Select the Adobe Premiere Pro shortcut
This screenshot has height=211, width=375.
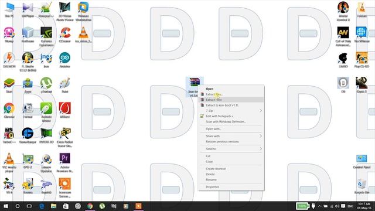click(65, 163)
